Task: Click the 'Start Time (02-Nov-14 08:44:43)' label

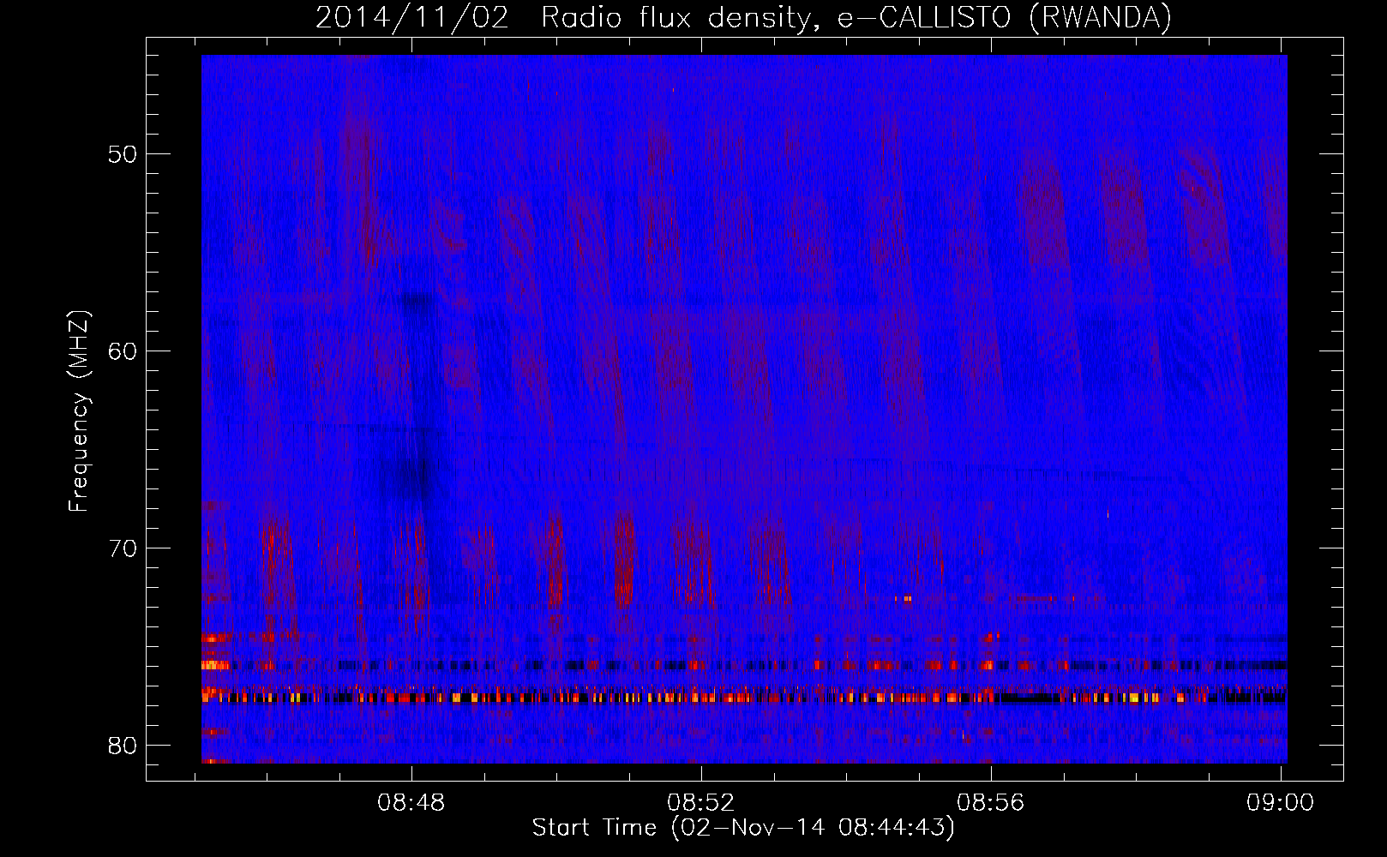Action: coord(743,828)
